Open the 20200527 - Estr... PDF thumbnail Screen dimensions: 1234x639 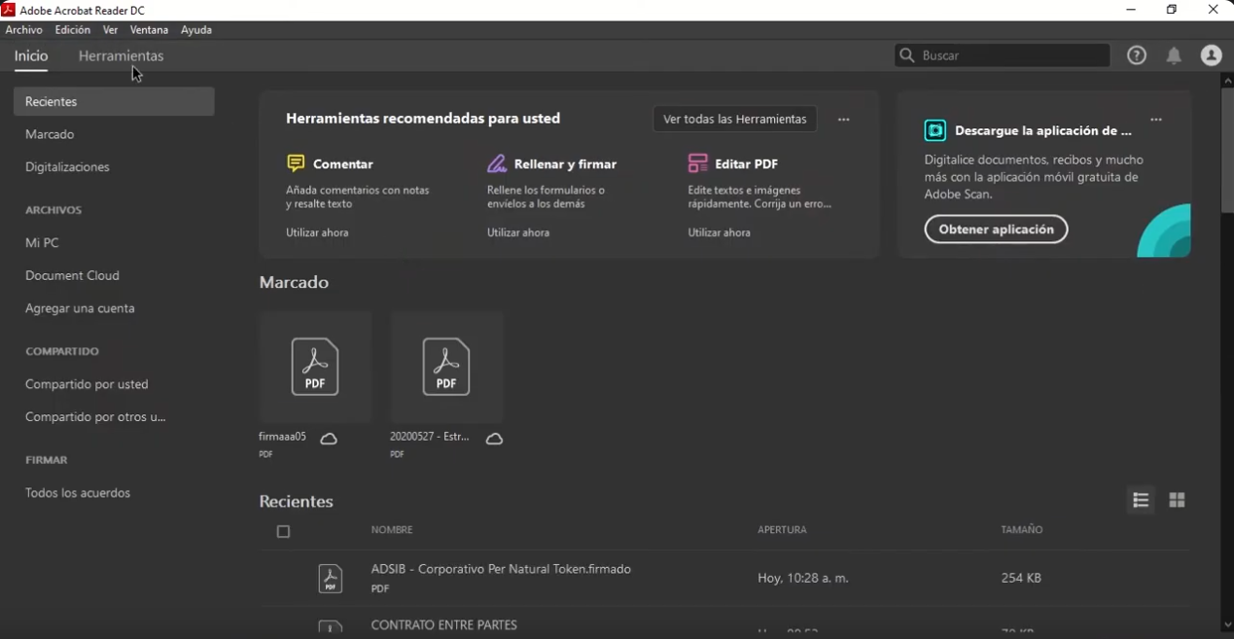click(x=446, y=367)
